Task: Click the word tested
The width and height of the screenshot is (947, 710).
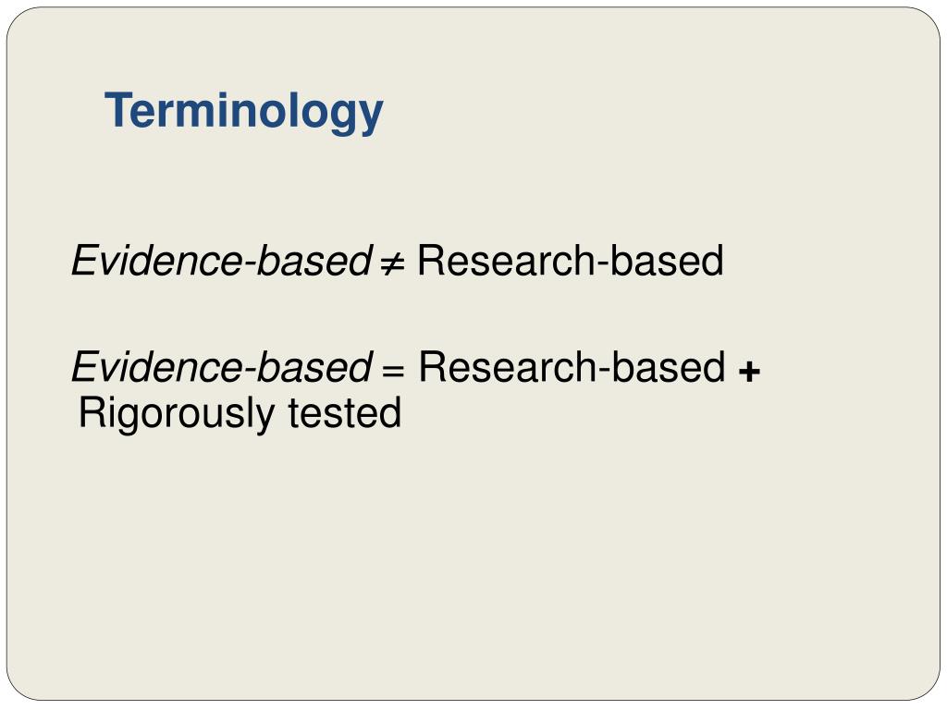Action: pos(344,412)
